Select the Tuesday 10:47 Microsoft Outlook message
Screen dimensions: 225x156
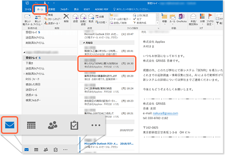[x=107, y=35]
